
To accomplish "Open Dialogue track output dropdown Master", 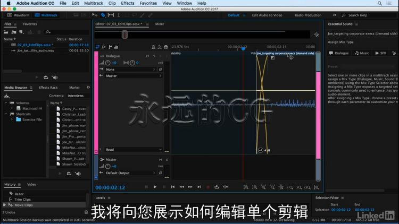I will point(134,76).
